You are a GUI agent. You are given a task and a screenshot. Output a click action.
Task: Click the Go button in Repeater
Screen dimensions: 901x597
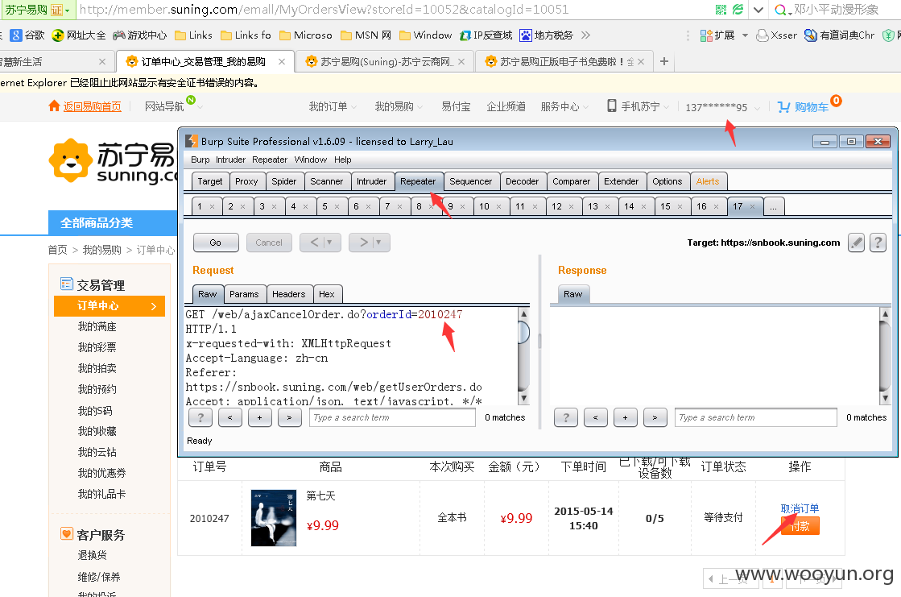tap(216, 243)
